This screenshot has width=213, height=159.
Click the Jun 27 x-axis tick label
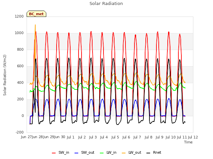(x=26, y=137)
